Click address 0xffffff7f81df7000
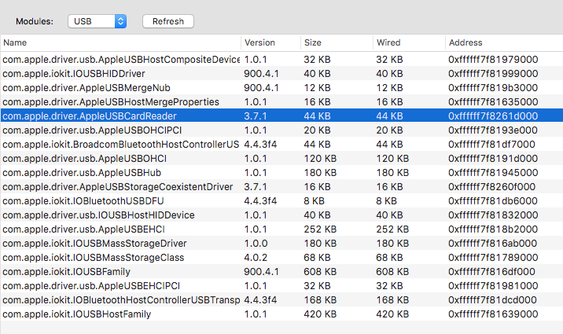This screenshot has height=334, width=563. (491, 145)
